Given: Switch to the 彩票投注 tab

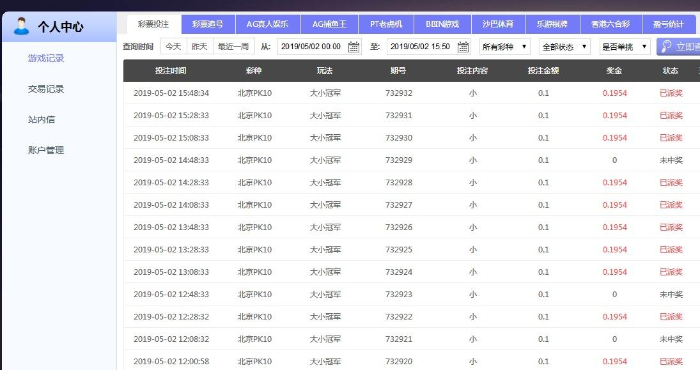Looking at the screenshot, I should pyautogui.click(x=153, y=24).
